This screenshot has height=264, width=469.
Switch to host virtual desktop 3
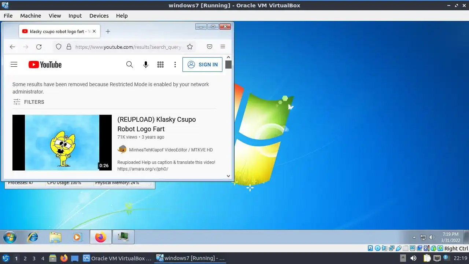(x=34, y=258)
